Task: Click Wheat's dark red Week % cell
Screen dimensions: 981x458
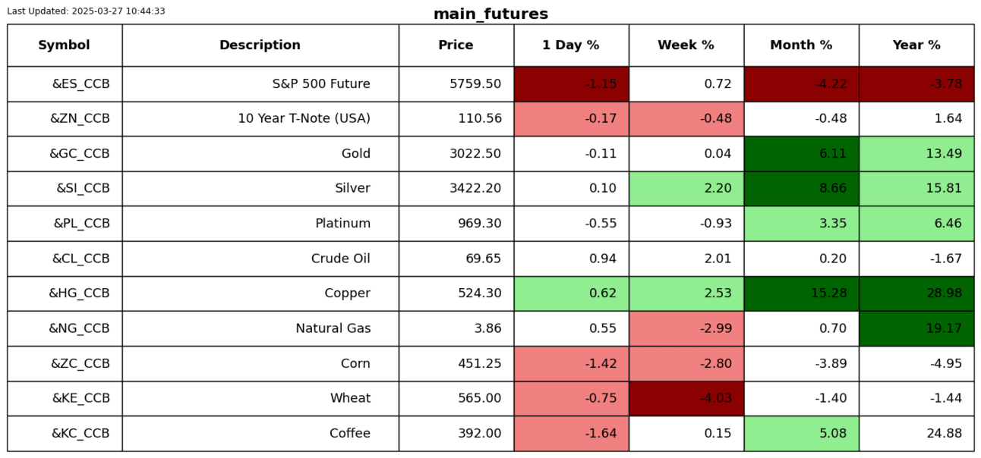Action: click(686, 398)
